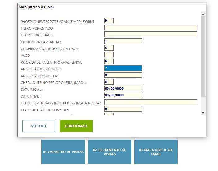
Task: Click the VOLTAR button
Action: [39, 126]
